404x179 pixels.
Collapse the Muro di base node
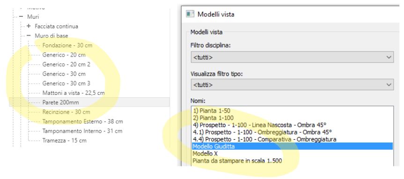click(29, 36)
